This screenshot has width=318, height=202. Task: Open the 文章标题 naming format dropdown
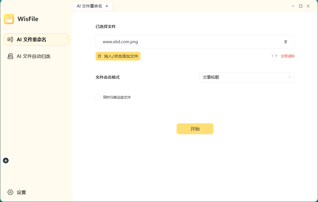(247, 77)
